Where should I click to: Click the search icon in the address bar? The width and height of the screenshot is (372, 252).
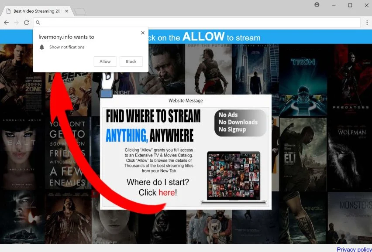[38, 23]
